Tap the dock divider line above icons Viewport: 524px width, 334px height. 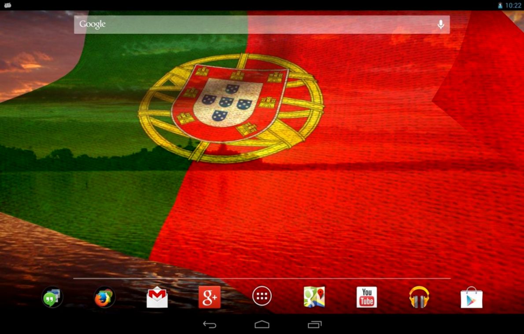point(262,278)
